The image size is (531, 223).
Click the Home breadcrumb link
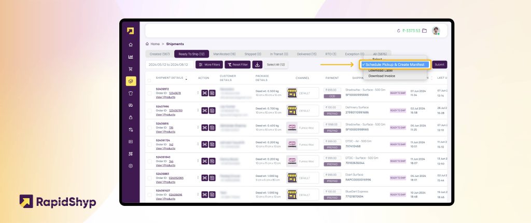(155, 44)
